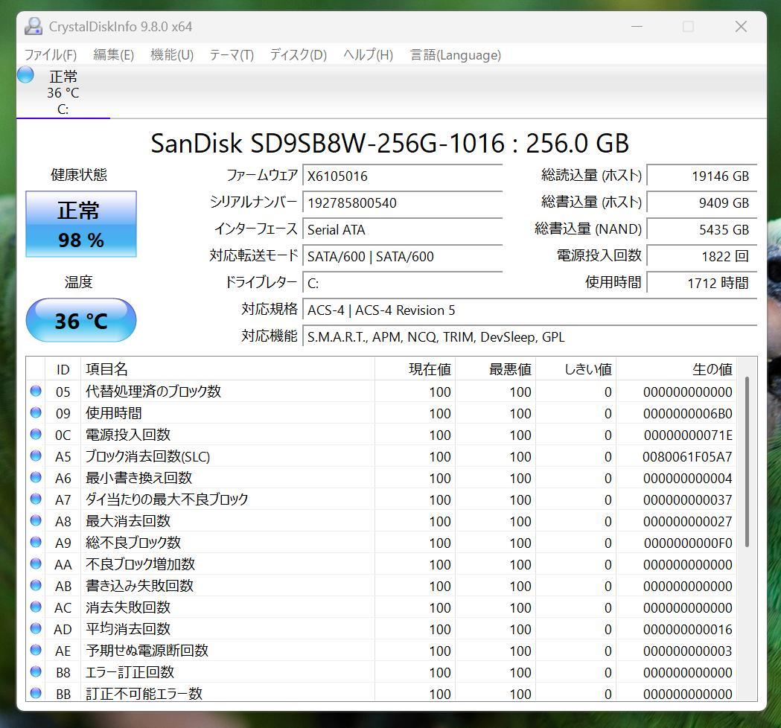
Task: Open the ヘルプ(H) menu
Action: (368, 55)
